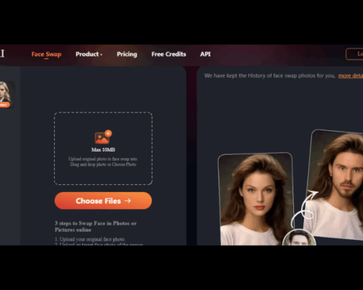Viewport: 363px width, 290px height.
Task: Click the female portrait example card
Action: tap(256, 199)
